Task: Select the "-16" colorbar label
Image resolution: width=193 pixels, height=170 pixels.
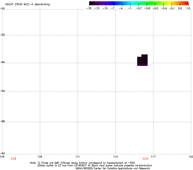Action: coord(89,8)
